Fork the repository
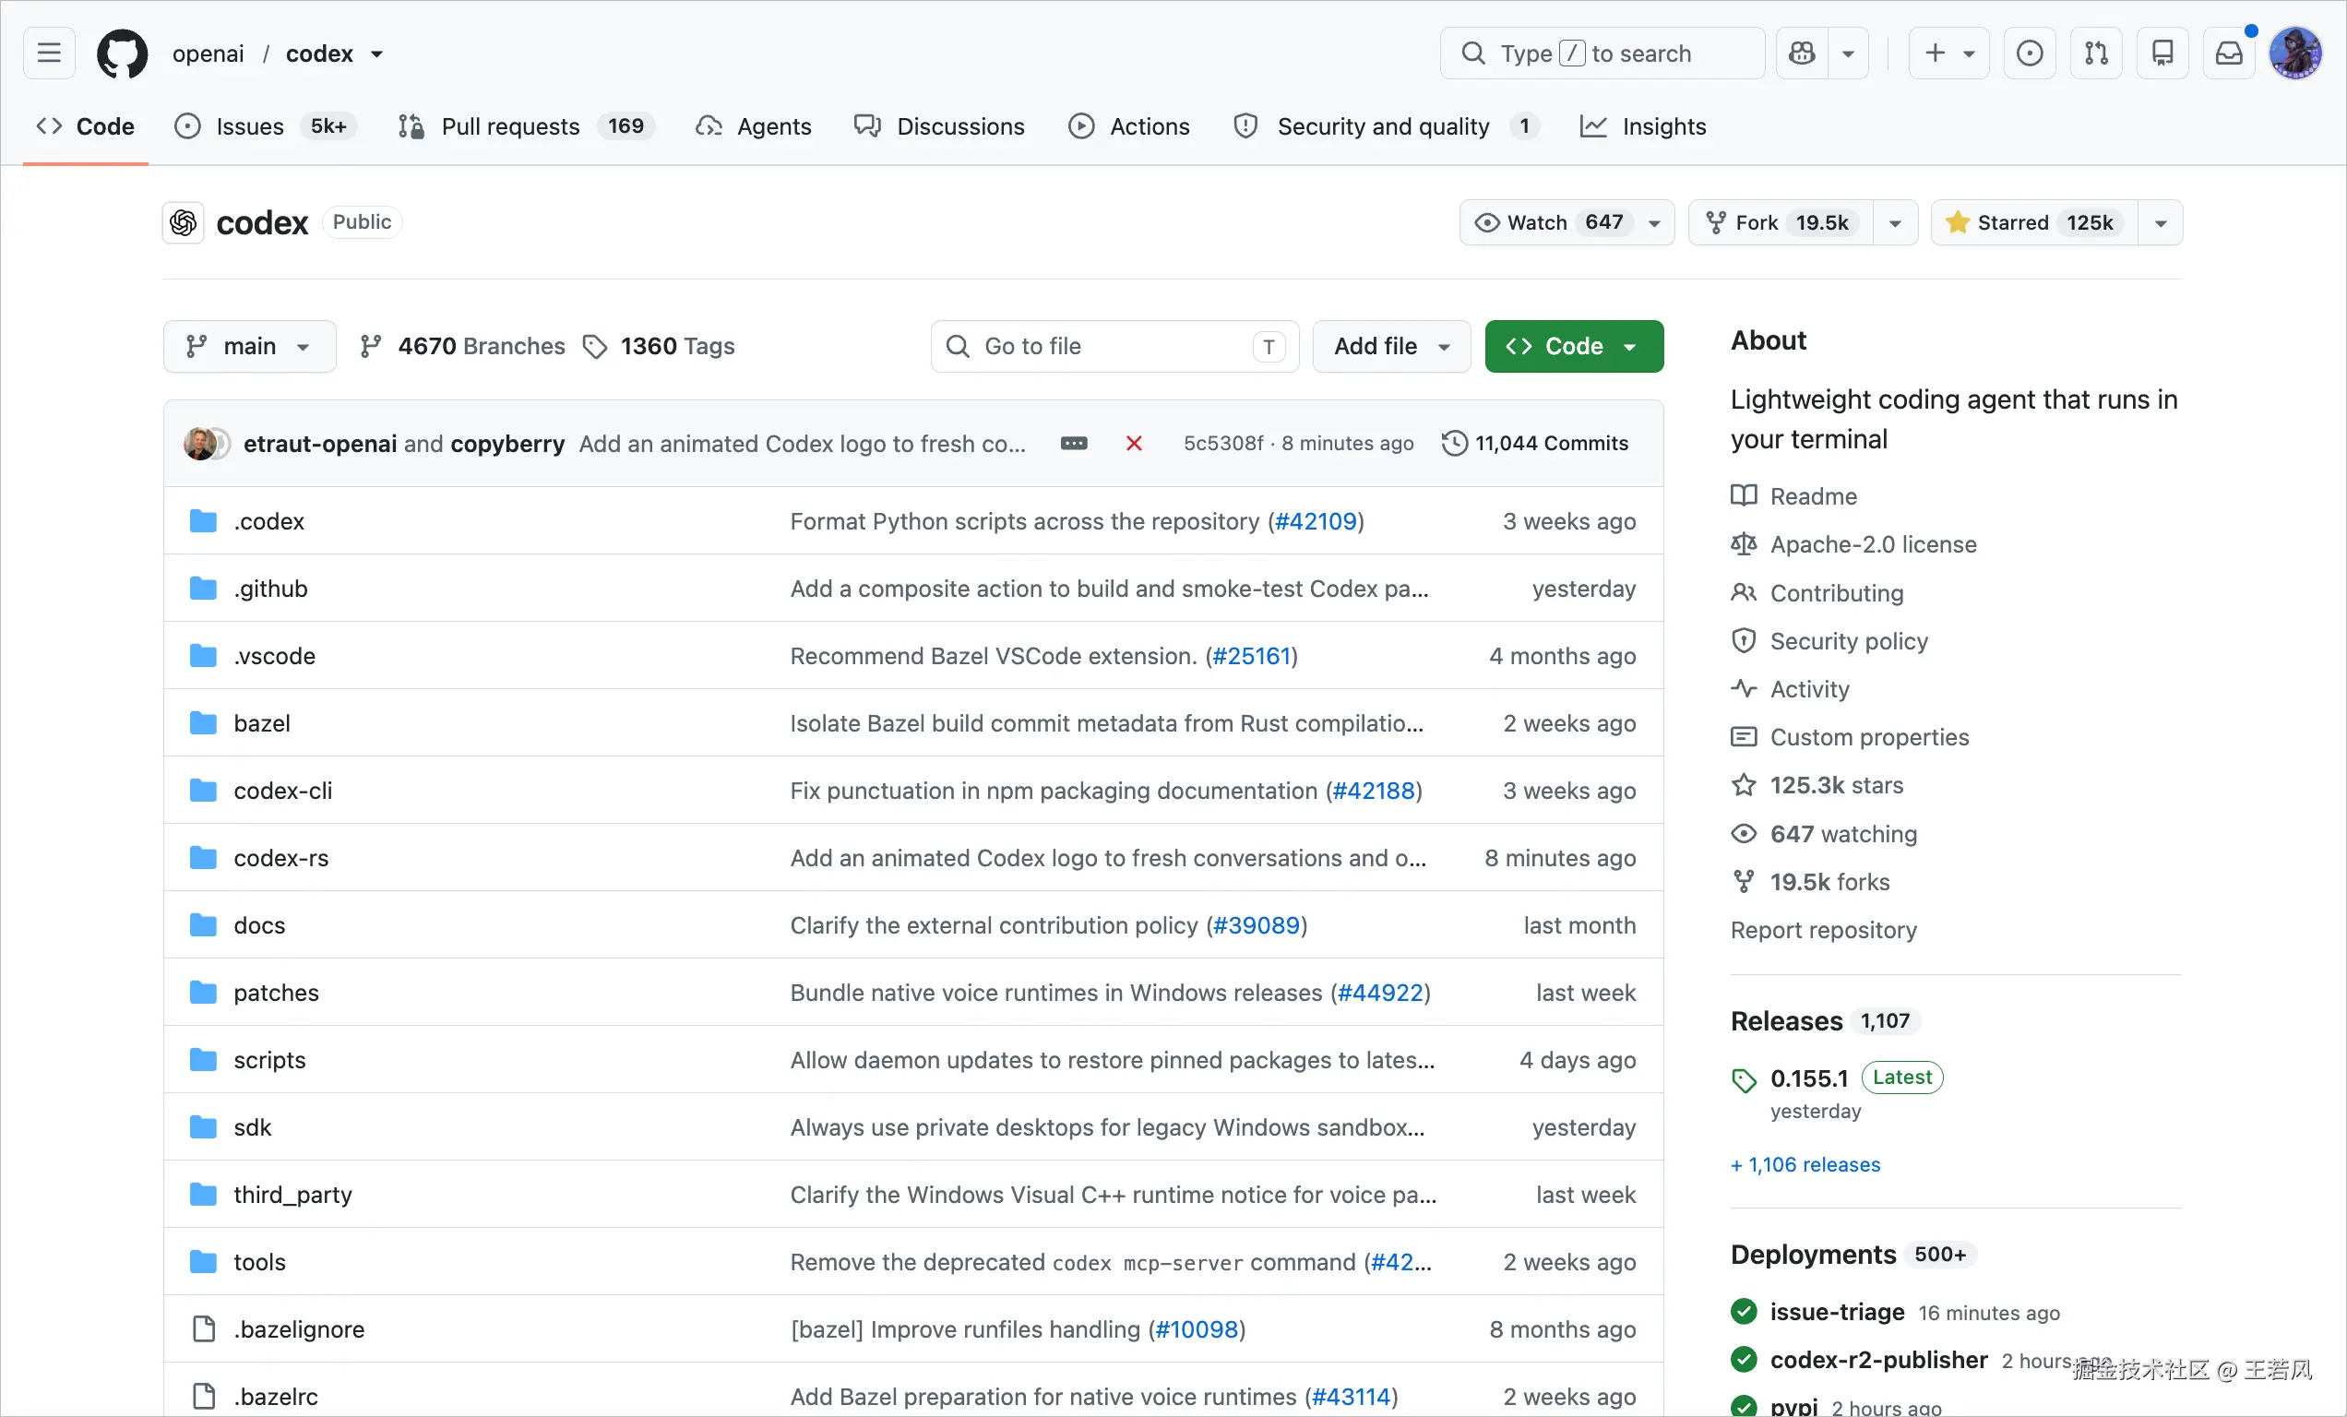 coord(1781,223)
